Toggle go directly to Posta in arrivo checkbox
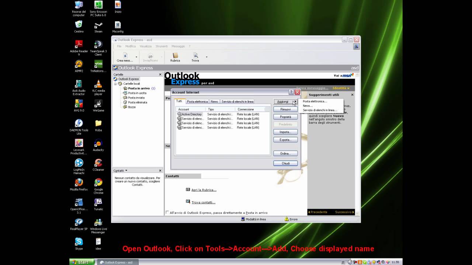Screen dimensions: 472x265 tap(167, 212)
